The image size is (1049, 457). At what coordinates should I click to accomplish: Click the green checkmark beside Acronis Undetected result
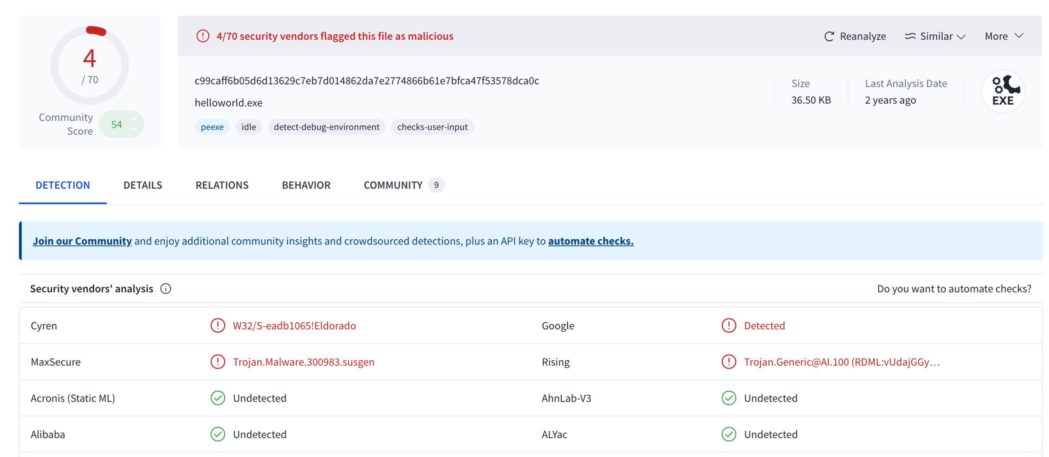coord(218,398)
